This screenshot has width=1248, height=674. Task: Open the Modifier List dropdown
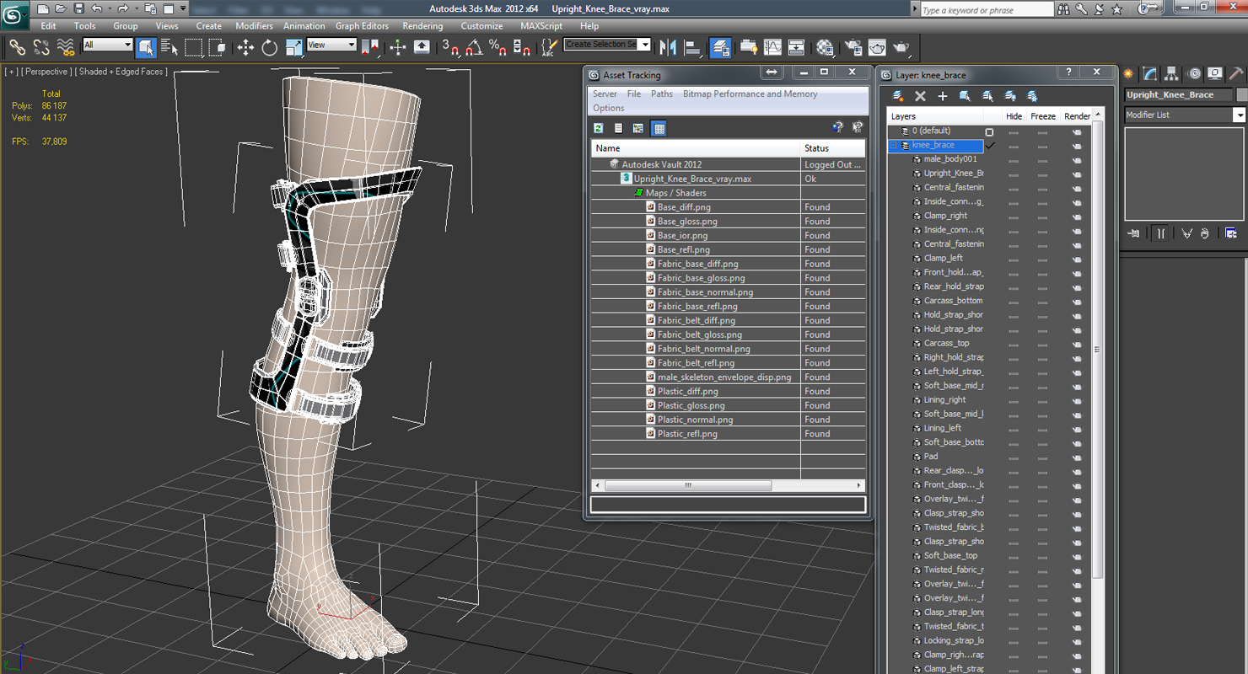(1184, 115)
